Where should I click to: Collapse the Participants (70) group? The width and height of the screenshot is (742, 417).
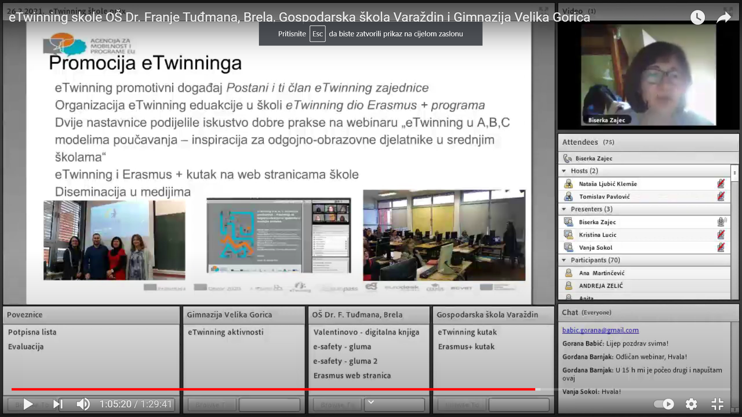[564, 260]
